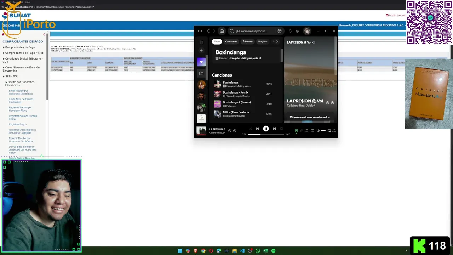Viewport: 453px width, 255px height.
Task: Open the Spotify three-dots menu
Action: 200,31
